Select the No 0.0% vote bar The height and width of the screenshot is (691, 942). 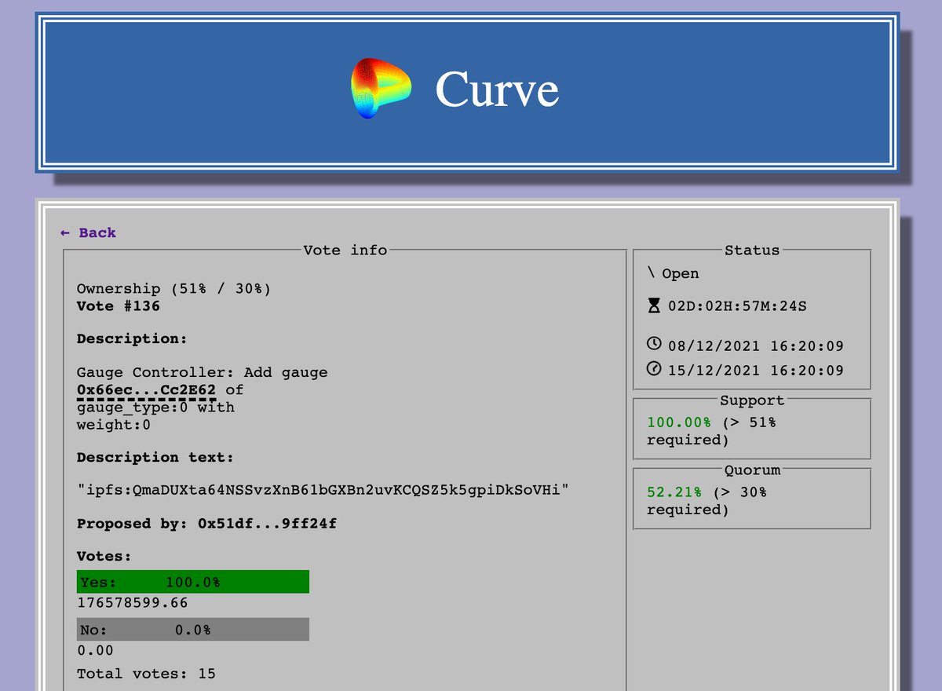[x=193, y=630]
